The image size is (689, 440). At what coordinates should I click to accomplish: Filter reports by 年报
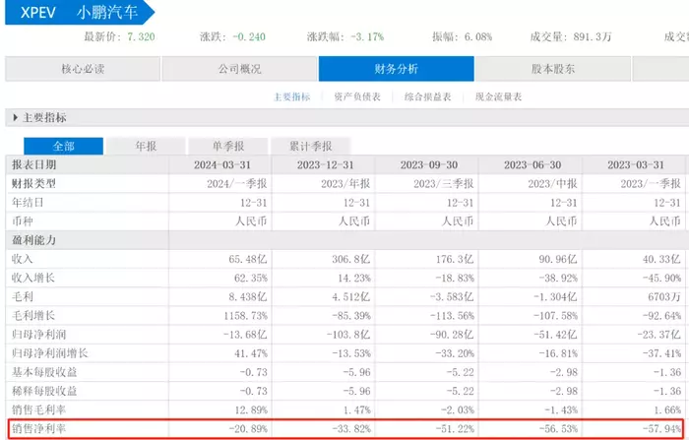(145, 145)
